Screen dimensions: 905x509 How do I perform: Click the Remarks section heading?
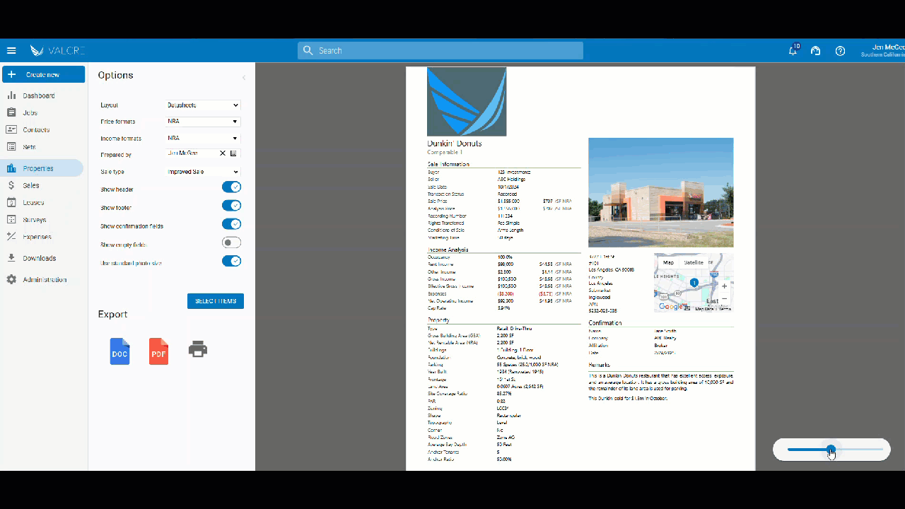click(x=600, y=365)
